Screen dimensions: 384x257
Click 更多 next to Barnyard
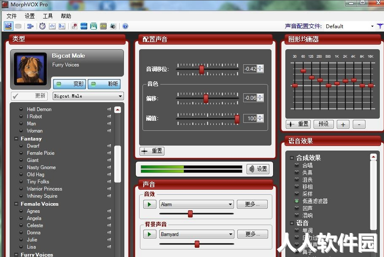pyautogui.click(x=252, y=234)
